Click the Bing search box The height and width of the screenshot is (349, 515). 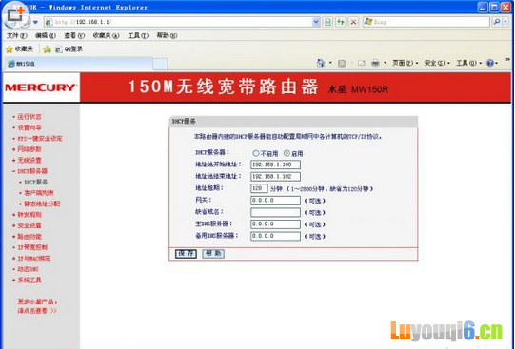click(426, 22)
